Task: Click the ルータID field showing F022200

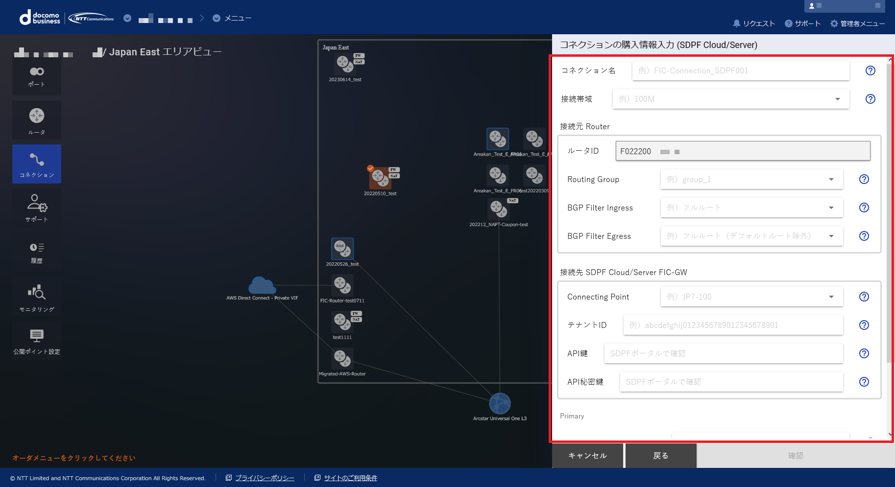Action: [x=743, y=151]
